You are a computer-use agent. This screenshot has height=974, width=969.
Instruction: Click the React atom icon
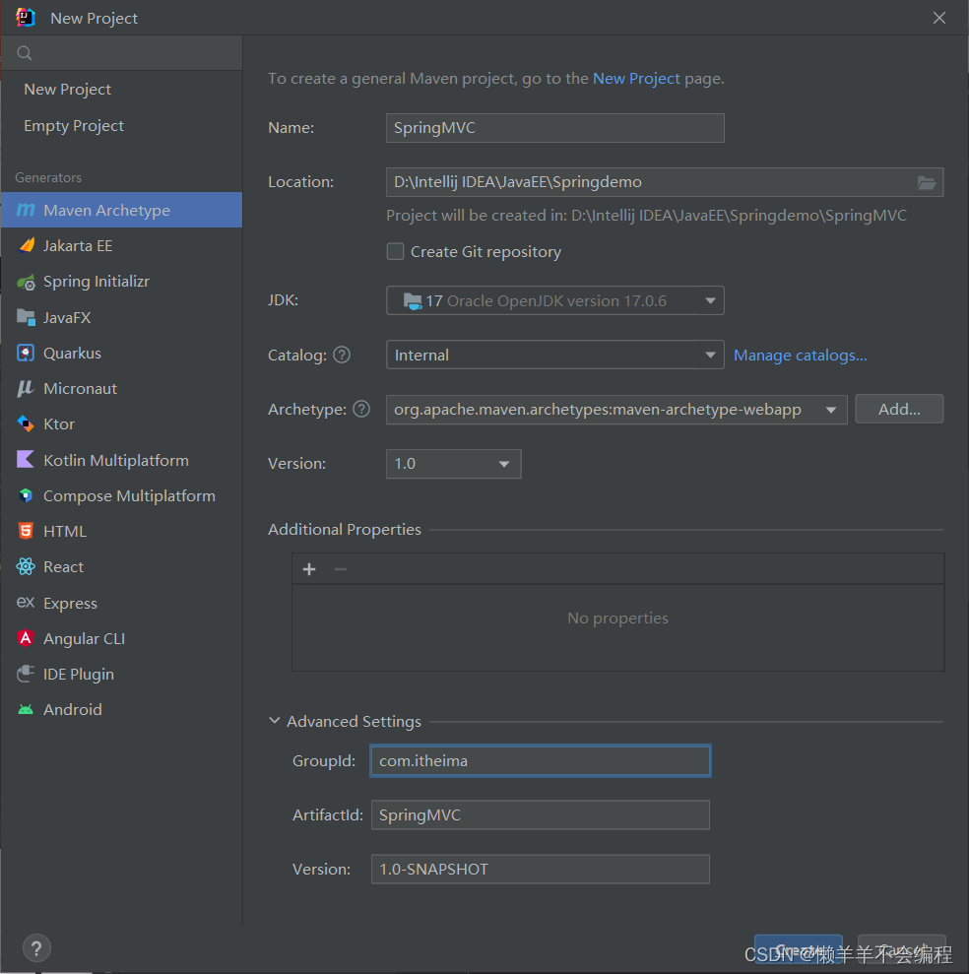tap(26, 566)
